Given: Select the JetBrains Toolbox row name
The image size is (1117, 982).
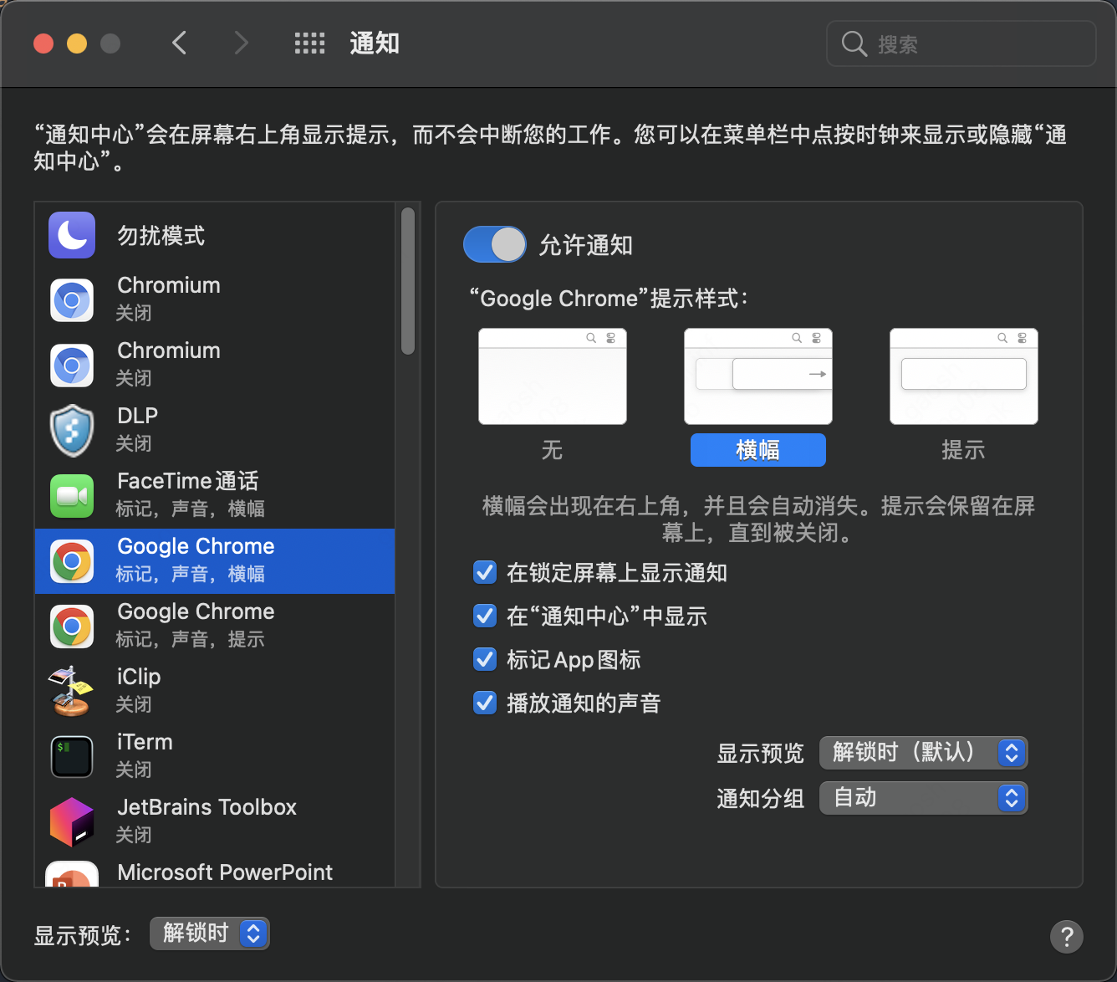Looking at the screenshot, I should click(x=207, y=807).
